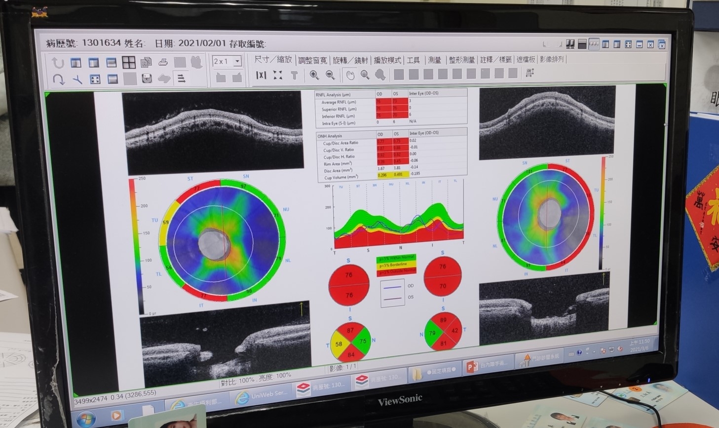This screenshot has width=719, height=428.
Task: Open the 2x1 layout dropdown
Action: (237, 61)
